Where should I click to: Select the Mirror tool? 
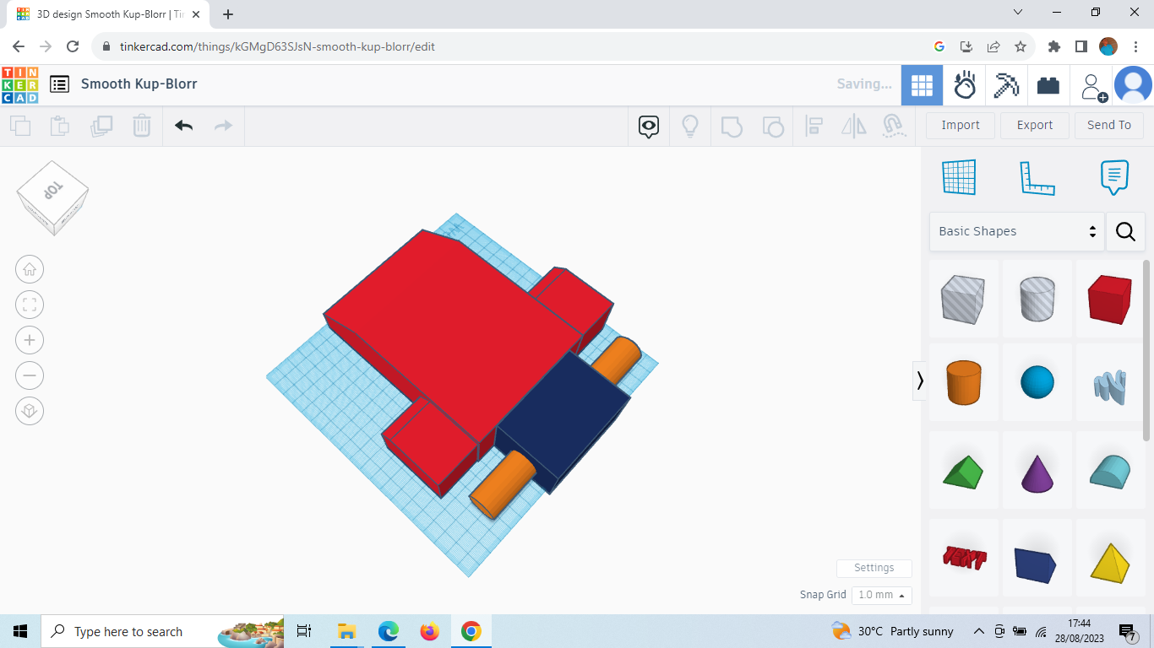click(853, 125)
